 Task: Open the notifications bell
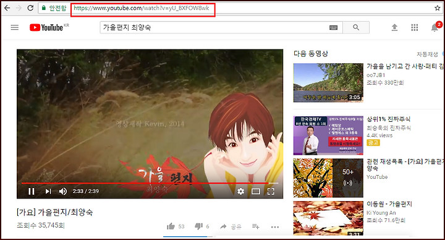tap(434, 28)
